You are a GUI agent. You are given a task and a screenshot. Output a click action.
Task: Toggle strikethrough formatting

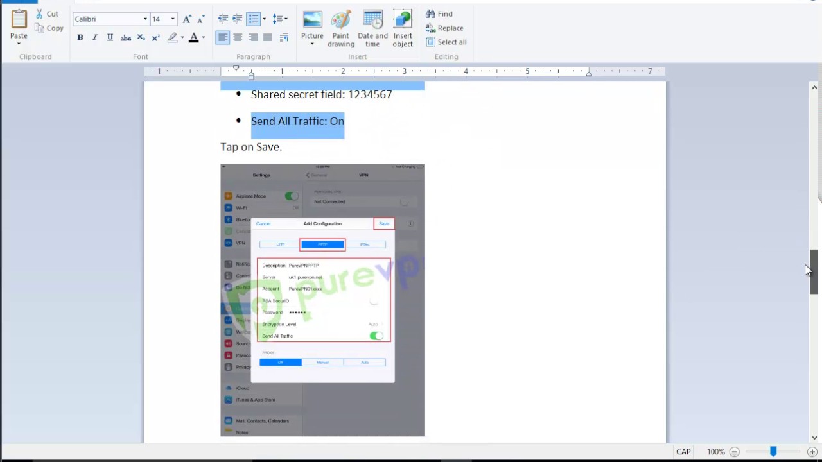[x=126, y=38]
